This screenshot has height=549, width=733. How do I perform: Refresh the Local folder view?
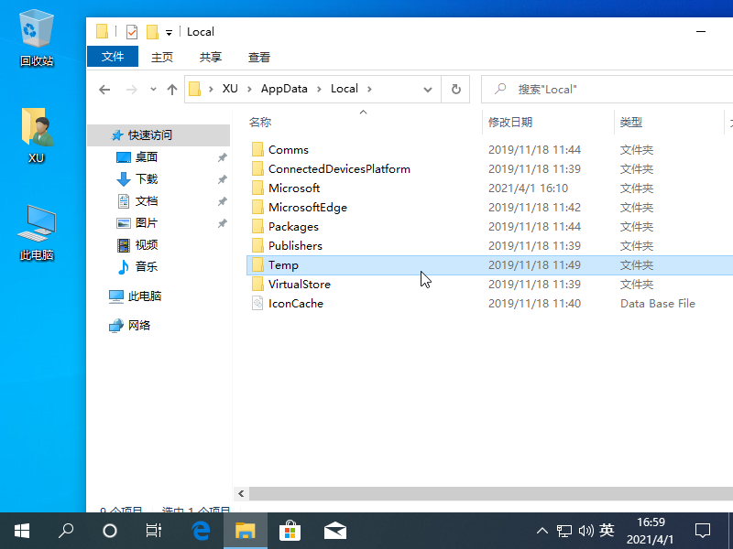pos(455,89)
